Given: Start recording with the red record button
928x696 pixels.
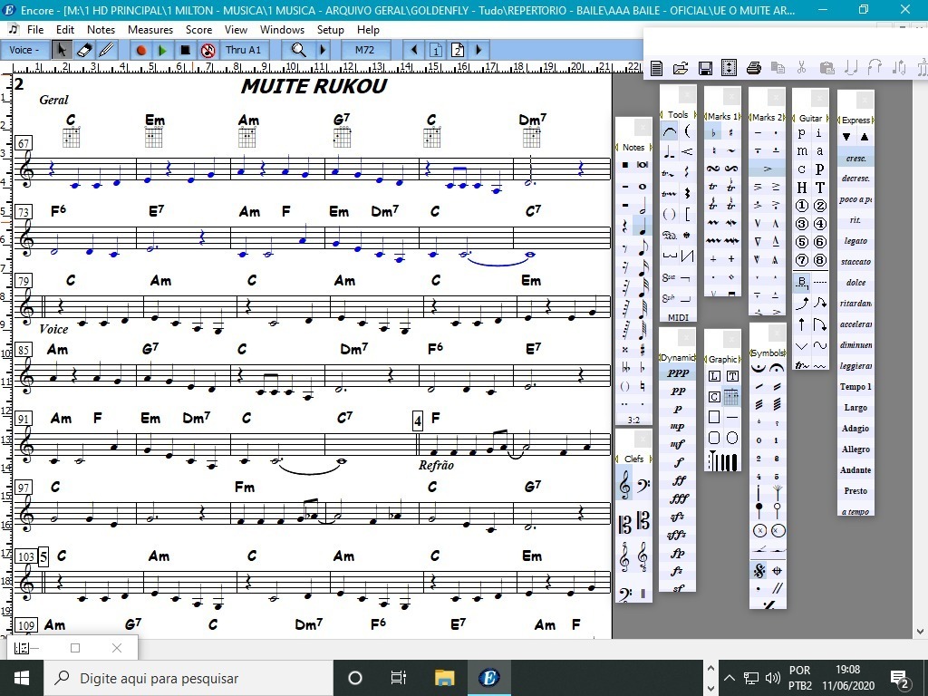Looking at the screenshot, I should [140, 51].
